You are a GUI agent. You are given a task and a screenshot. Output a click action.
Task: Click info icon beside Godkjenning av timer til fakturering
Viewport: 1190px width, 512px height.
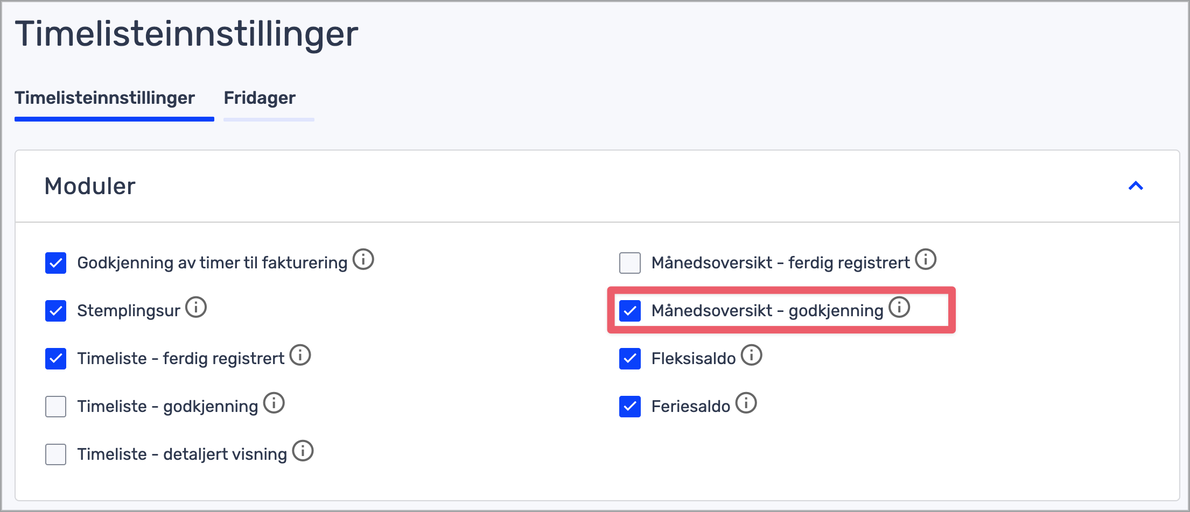click(363, 259)
